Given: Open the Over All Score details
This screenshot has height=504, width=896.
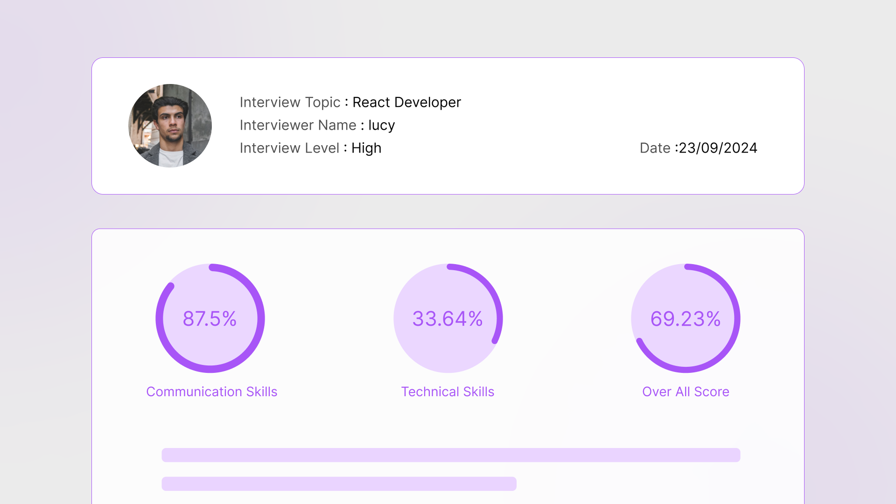Looking at the screenshot, I should click(x=686, y=392).
